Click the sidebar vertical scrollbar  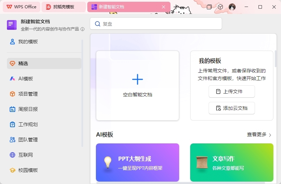(82, 93)
